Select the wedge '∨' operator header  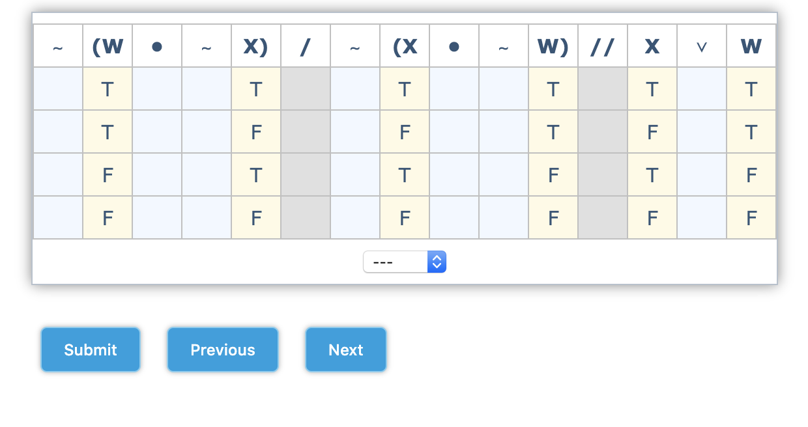(x=702, y=46)
